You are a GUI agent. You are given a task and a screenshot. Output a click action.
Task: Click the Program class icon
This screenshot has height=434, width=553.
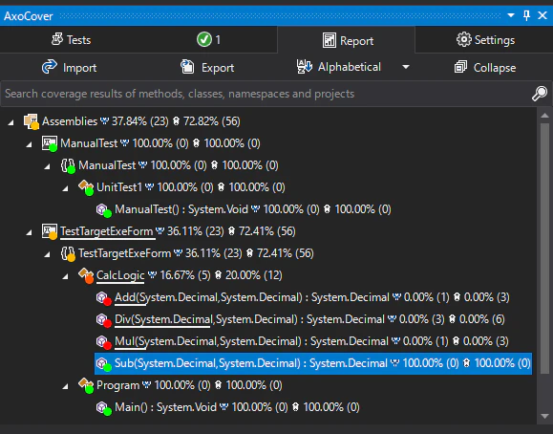point(86,385)
